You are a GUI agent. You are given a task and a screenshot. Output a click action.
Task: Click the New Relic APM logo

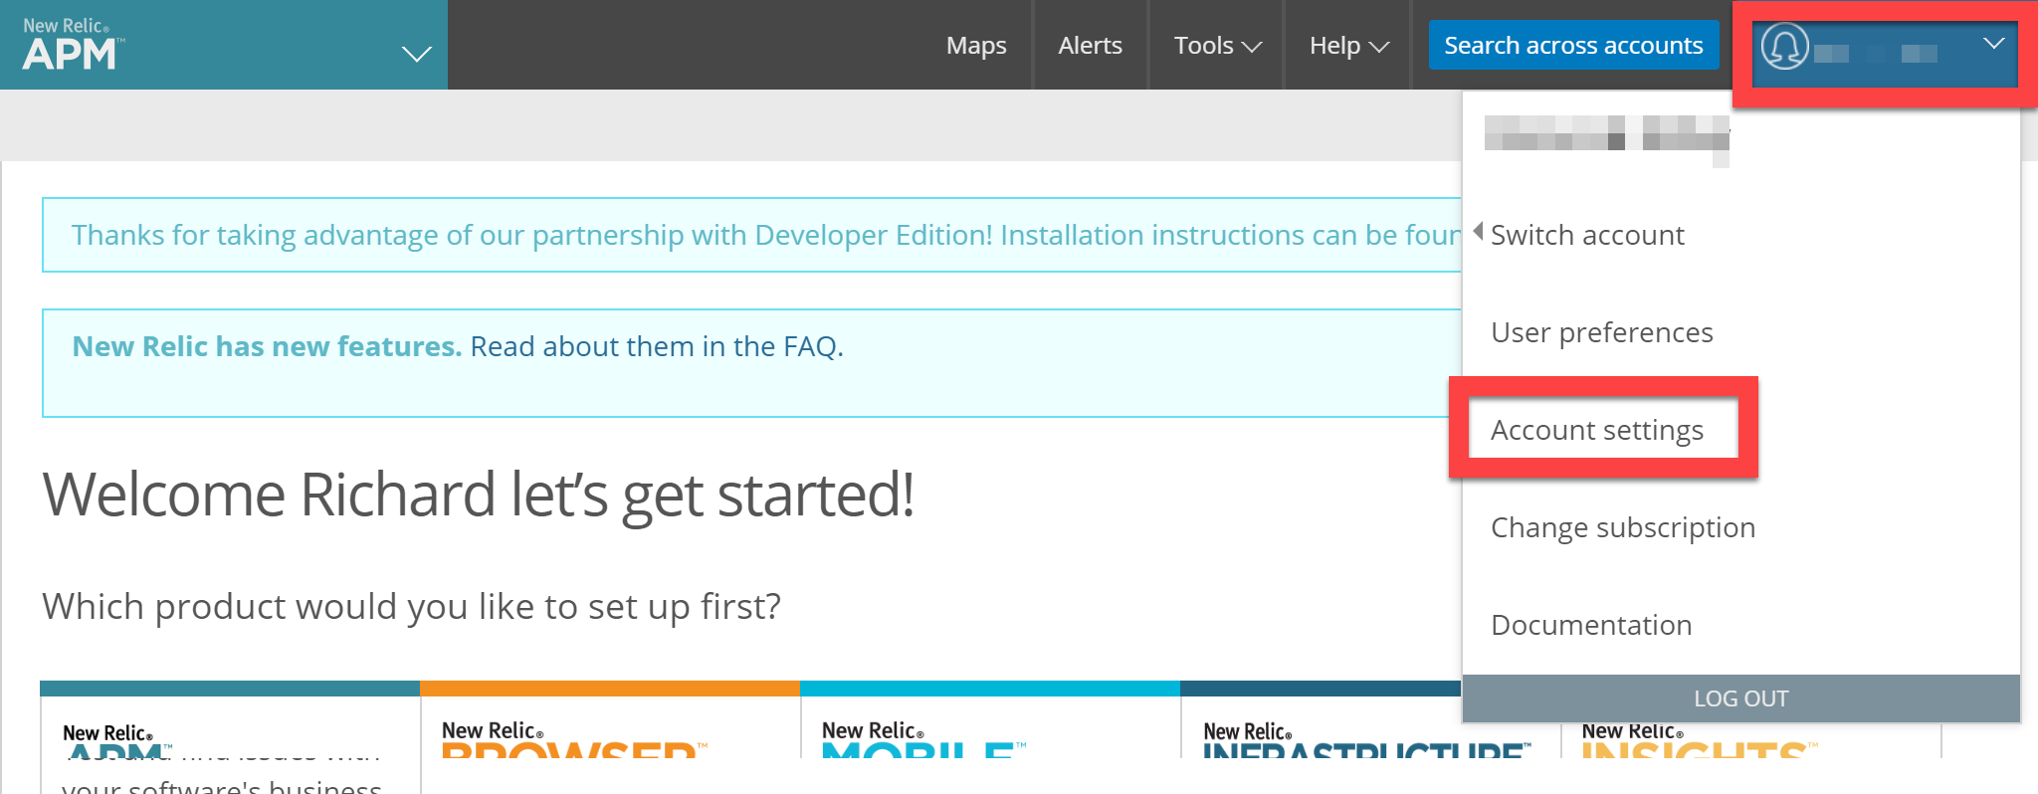click(74, 45)
